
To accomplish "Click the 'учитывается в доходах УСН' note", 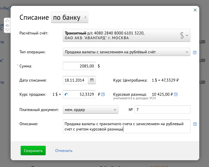I will (134, 98).
